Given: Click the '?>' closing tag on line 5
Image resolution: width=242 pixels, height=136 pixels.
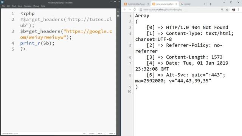Looking at the screenshot, I should click(23, 49).
